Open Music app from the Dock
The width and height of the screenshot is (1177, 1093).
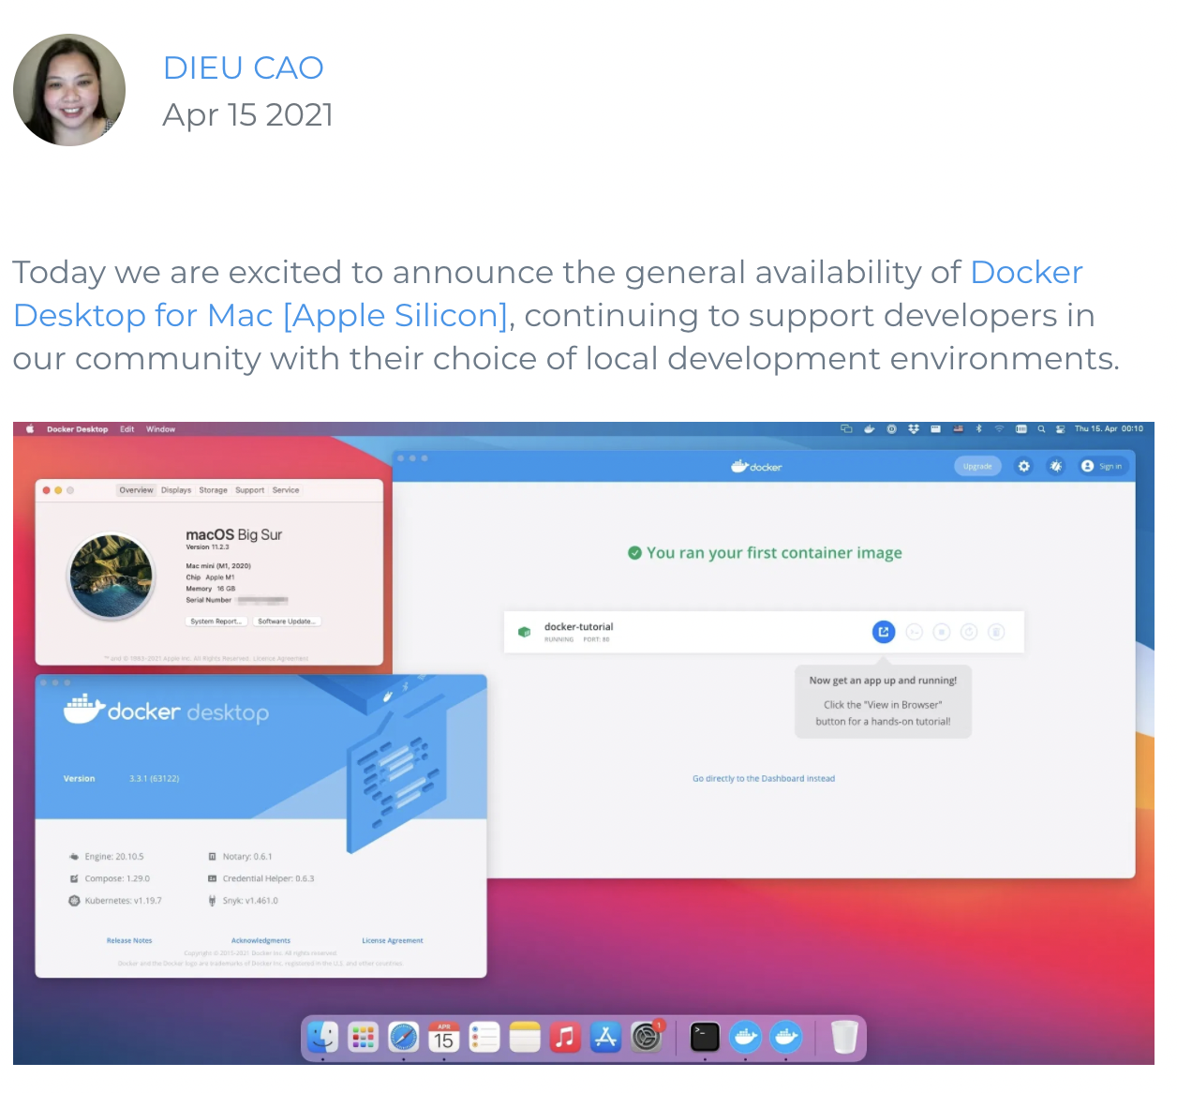(565, 1037)
